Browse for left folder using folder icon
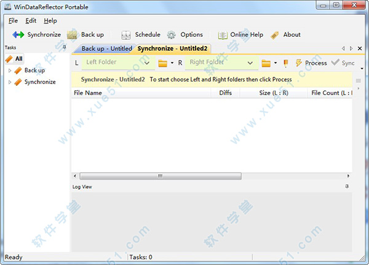Image resolution: width=369 pixels, height=265 pixels. point(163,63)
